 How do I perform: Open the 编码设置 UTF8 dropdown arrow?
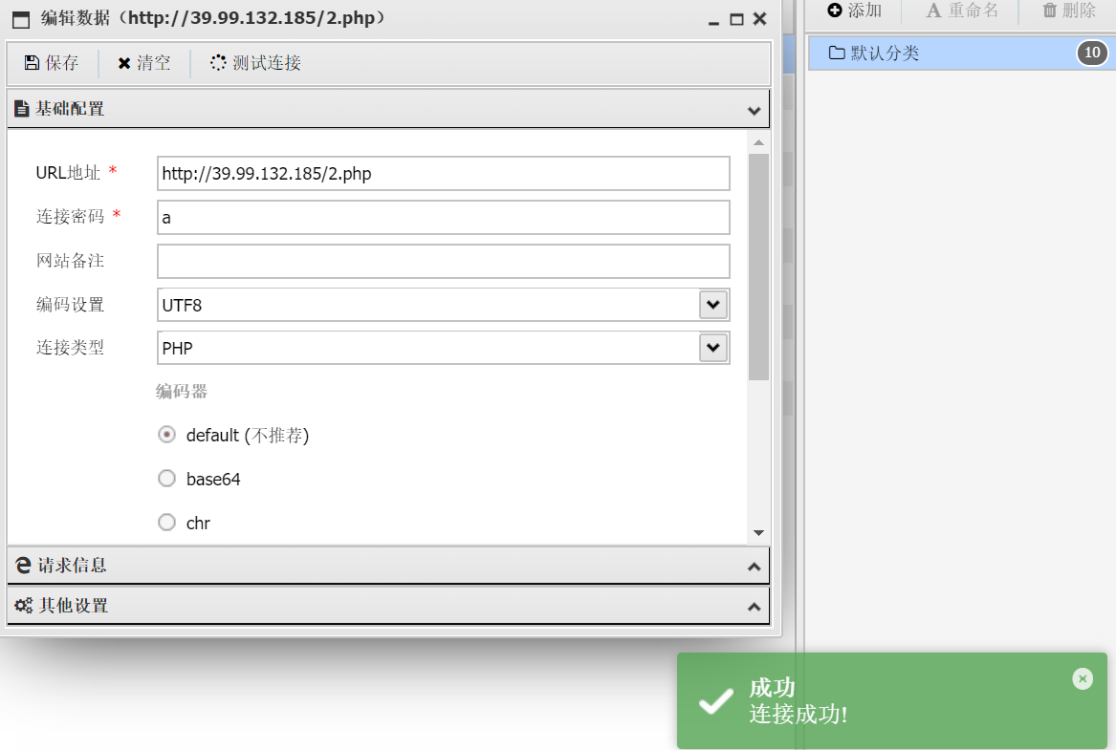click(x=713, y=305)
